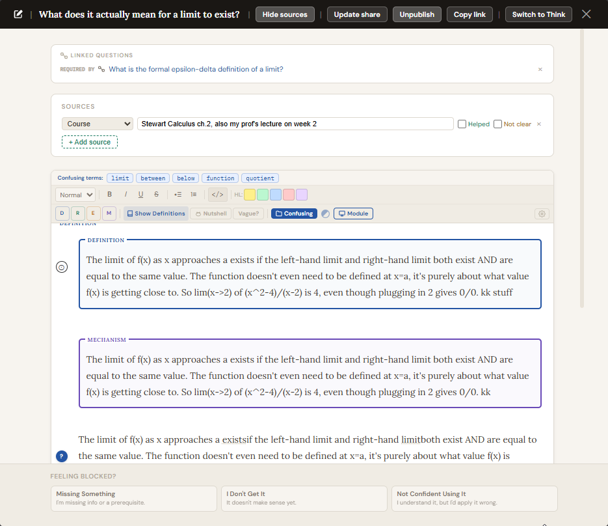Screen dimensions: 608x526
Task: Click the Copy link button
Action: pyautogui.click(x=469, y=14)
